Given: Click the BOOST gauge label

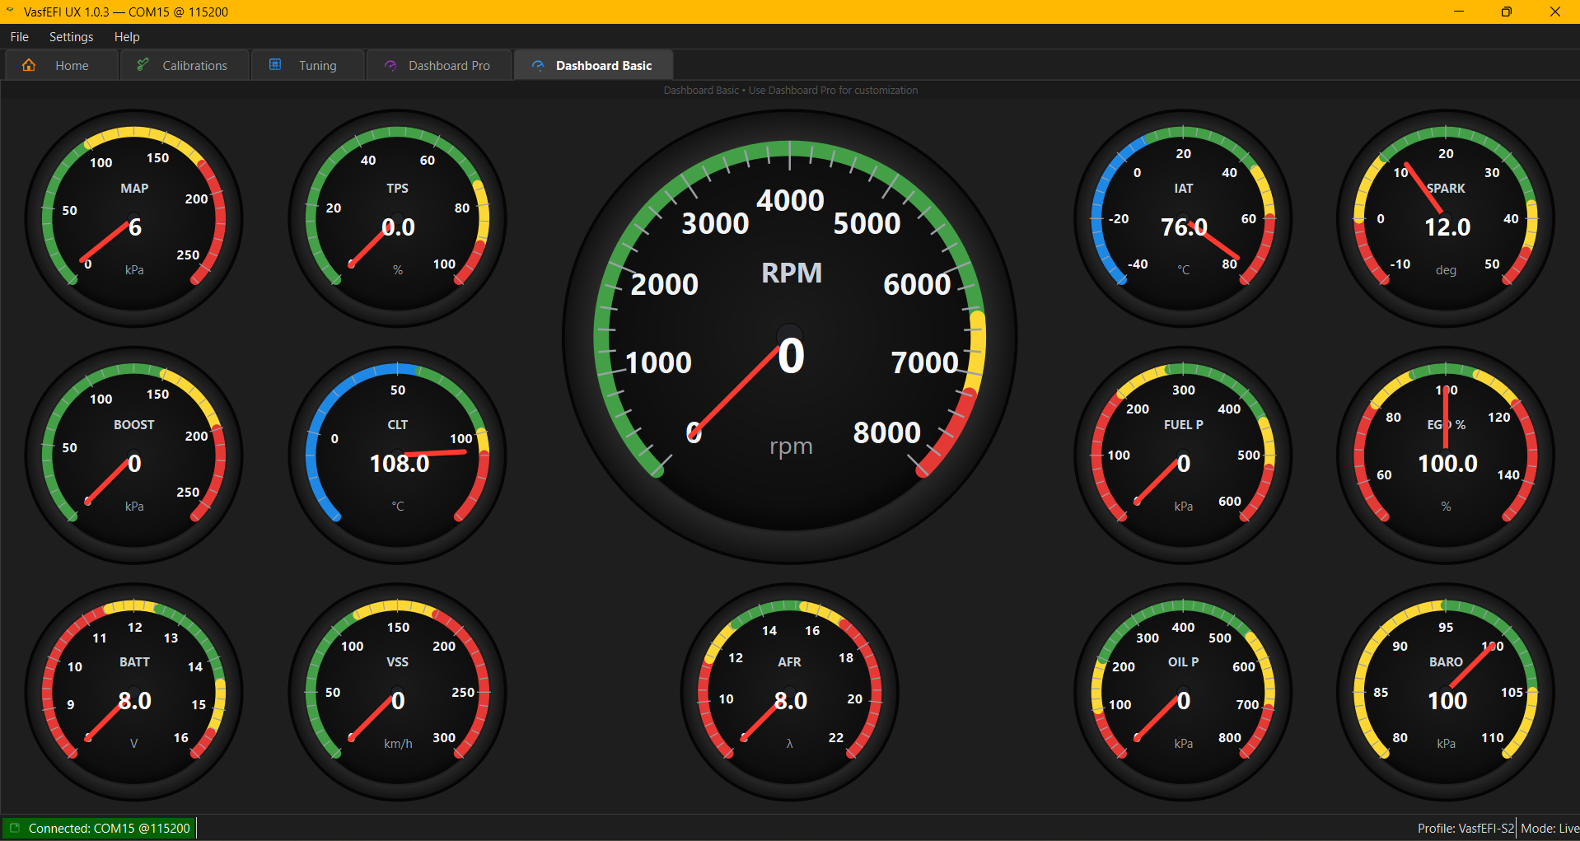Looking at the screenshot, I should [x=134, y=424].
